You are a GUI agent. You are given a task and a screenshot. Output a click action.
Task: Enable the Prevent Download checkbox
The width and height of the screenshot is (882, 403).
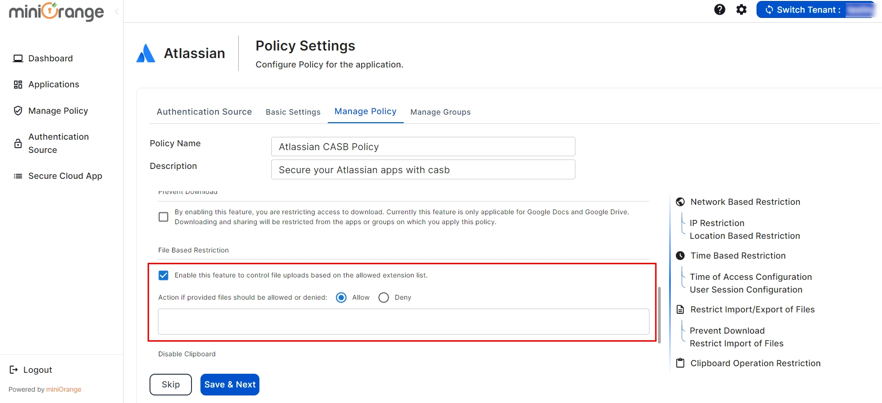pos(163,217)
